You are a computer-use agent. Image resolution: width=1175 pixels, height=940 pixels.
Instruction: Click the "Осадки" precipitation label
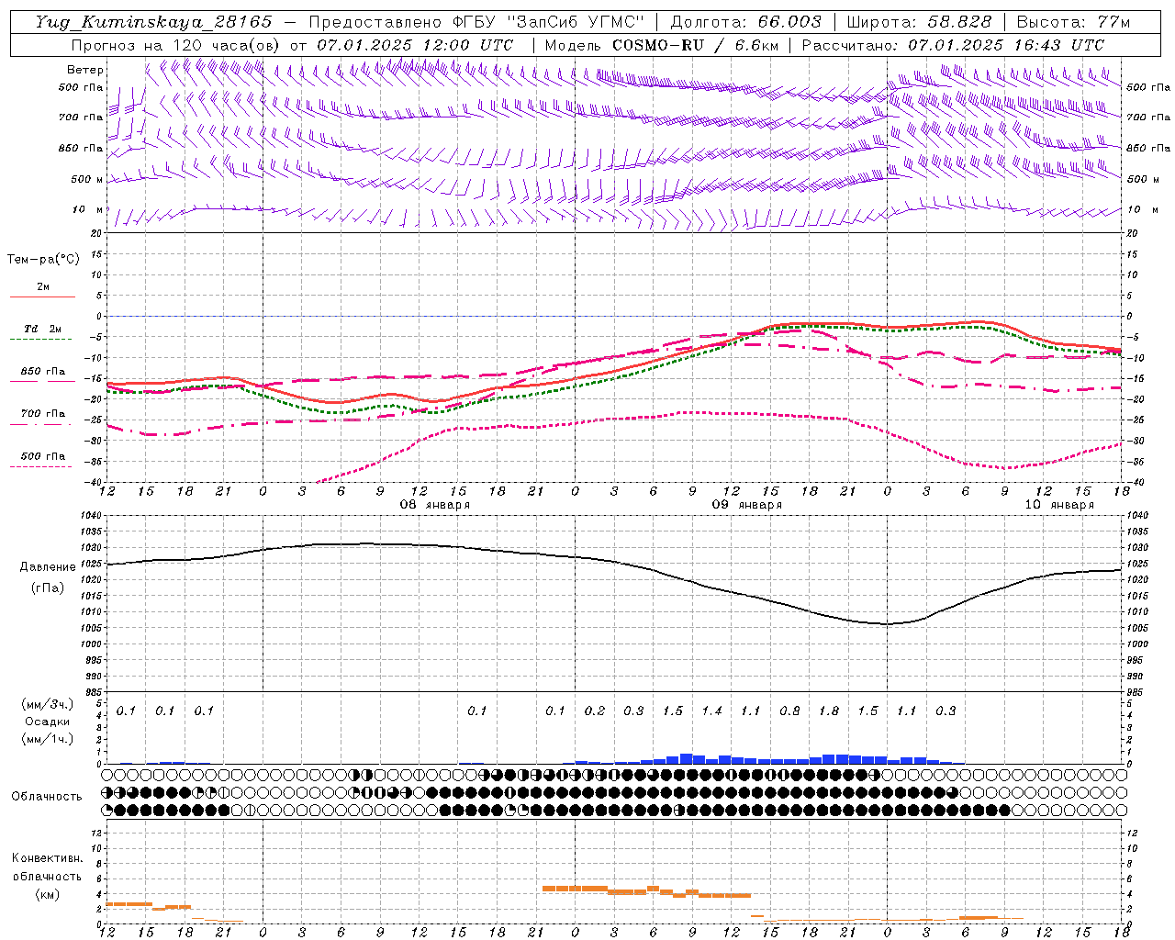point(48,722)
